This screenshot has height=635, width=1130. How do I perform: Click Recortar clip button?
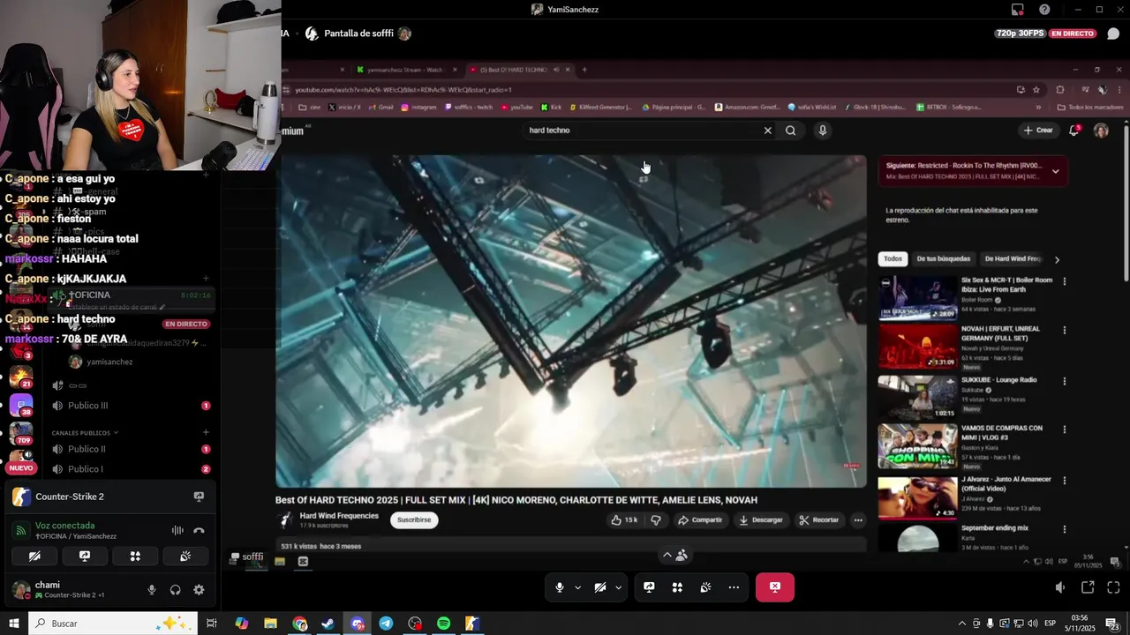pos(819,520)
